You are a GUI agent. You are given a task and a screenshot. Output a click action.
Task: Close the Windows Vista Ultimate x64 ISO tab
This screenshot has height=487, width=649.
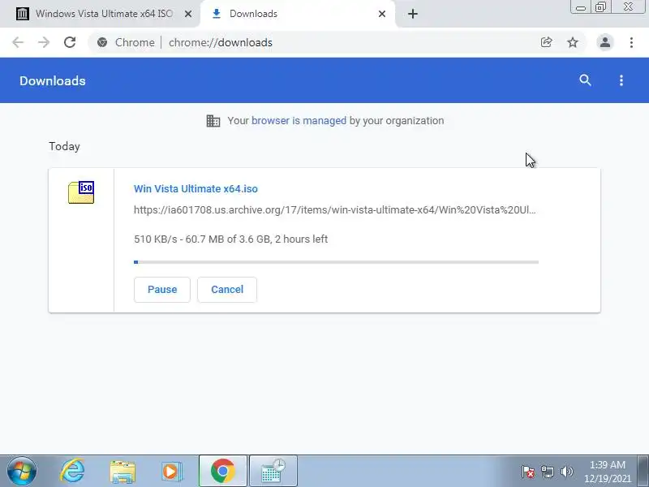pos(188,14)
